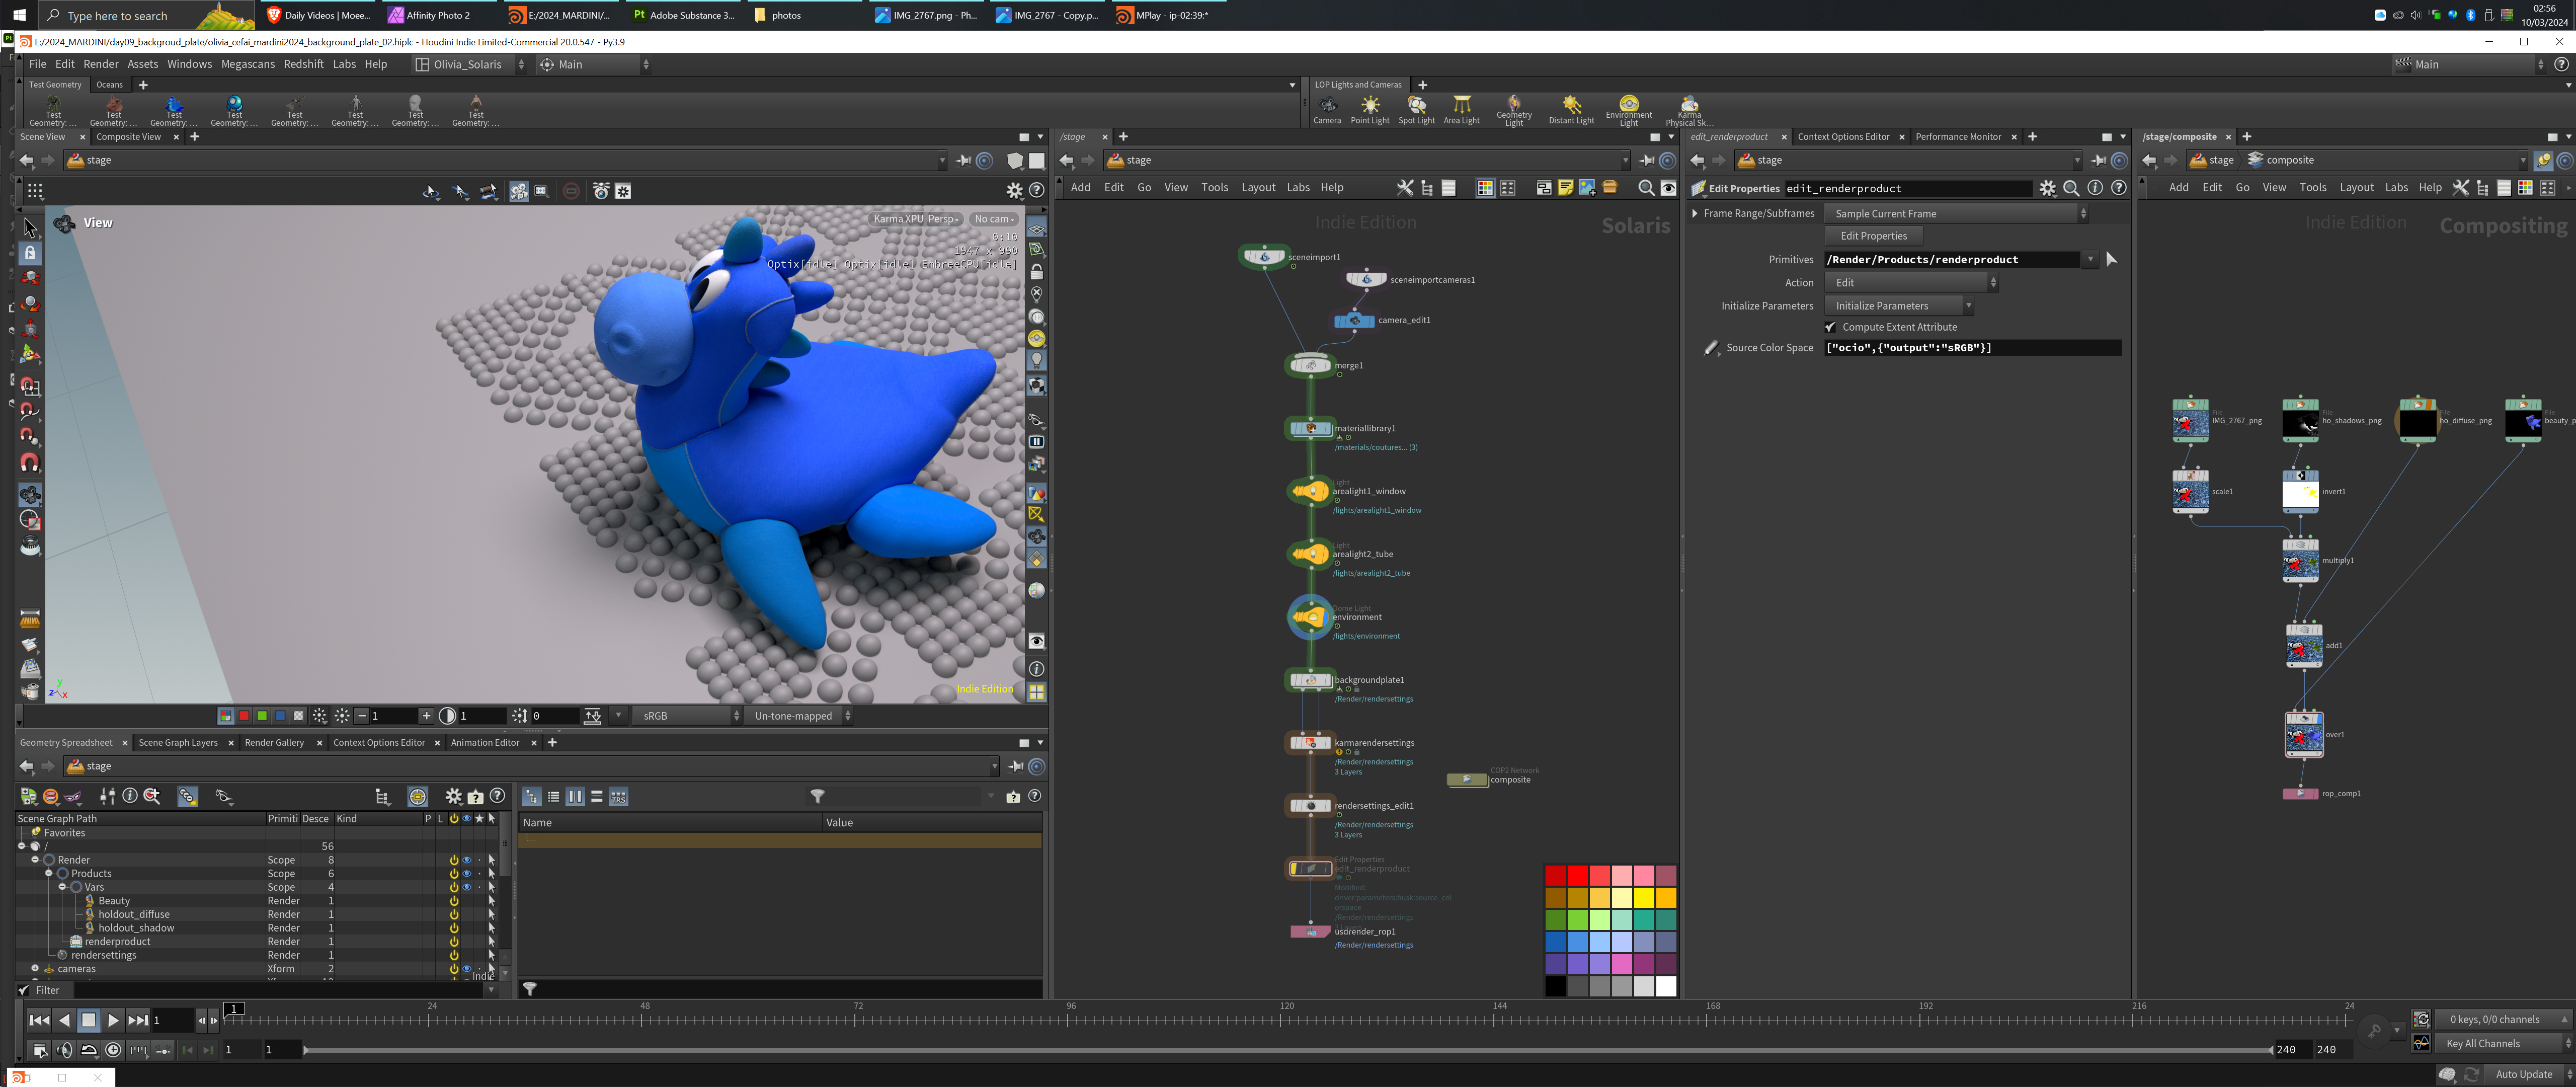Click the environment dome light node
2576x1087 pixels.
tap(1310, 617)
